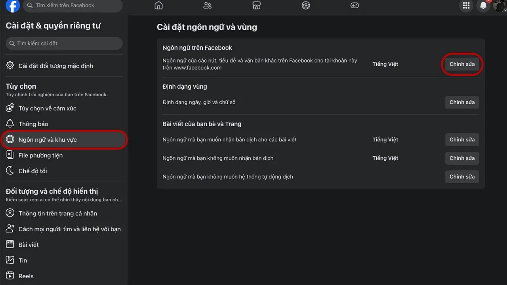Click the Facebook logo icon
The width and height of the screenshot is (507, 285).
[x=13, y=6]
